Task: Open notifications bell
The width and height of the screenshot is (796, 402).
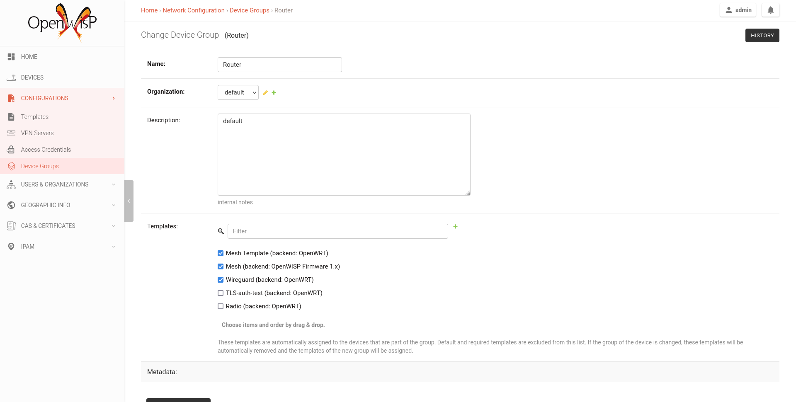Action: pyautogui.click(x=771, y=10)
